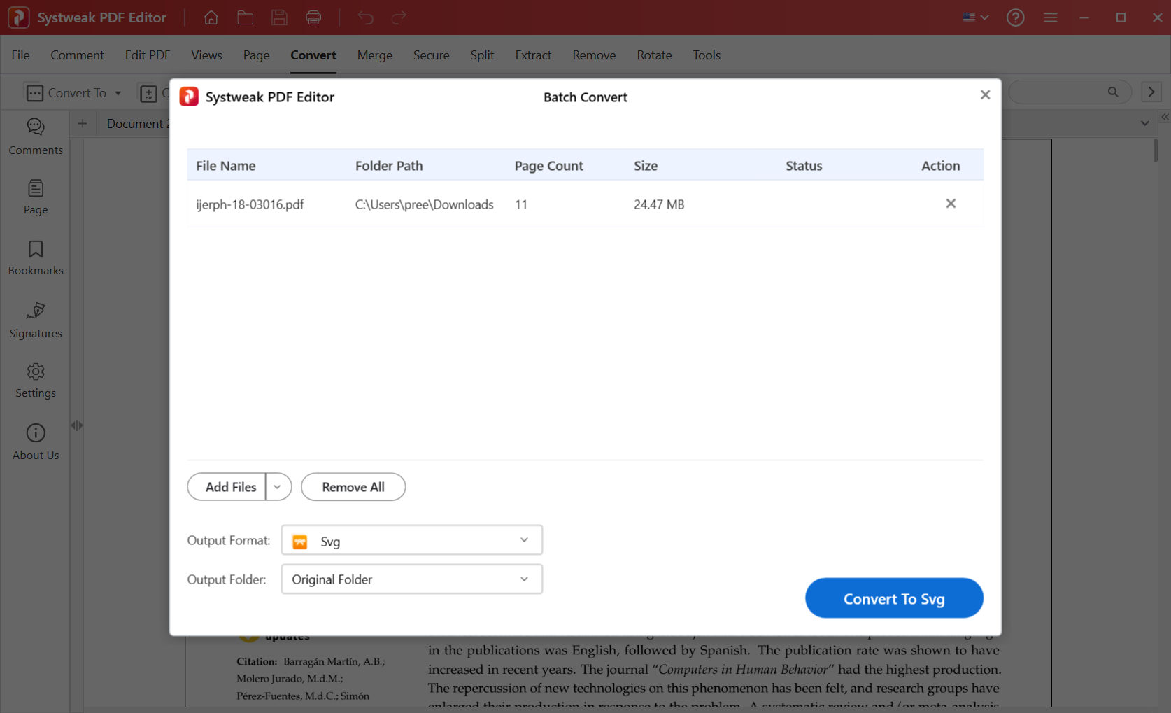Click the Print icon

click(313, 17)
